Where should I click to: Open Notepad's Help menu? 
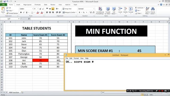87,58
